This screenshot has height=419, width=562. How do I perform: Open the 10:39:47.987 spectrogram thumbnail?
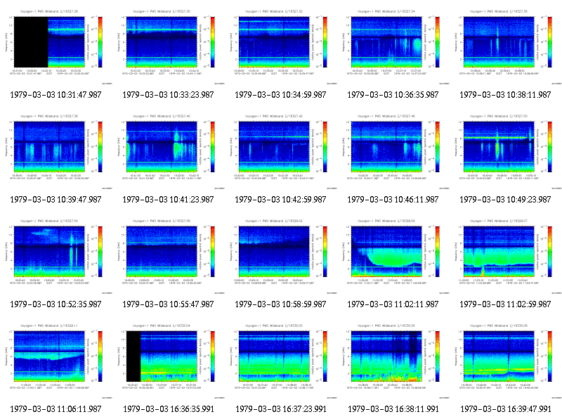pyautogui.click(x=56, y=151)
